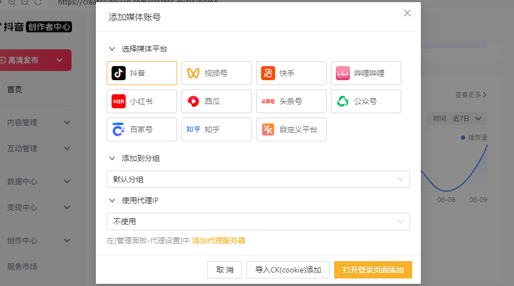Select the 西瓜 video icon
The image size is (514, 286).
pyautogui.click(x=193, y=101)
